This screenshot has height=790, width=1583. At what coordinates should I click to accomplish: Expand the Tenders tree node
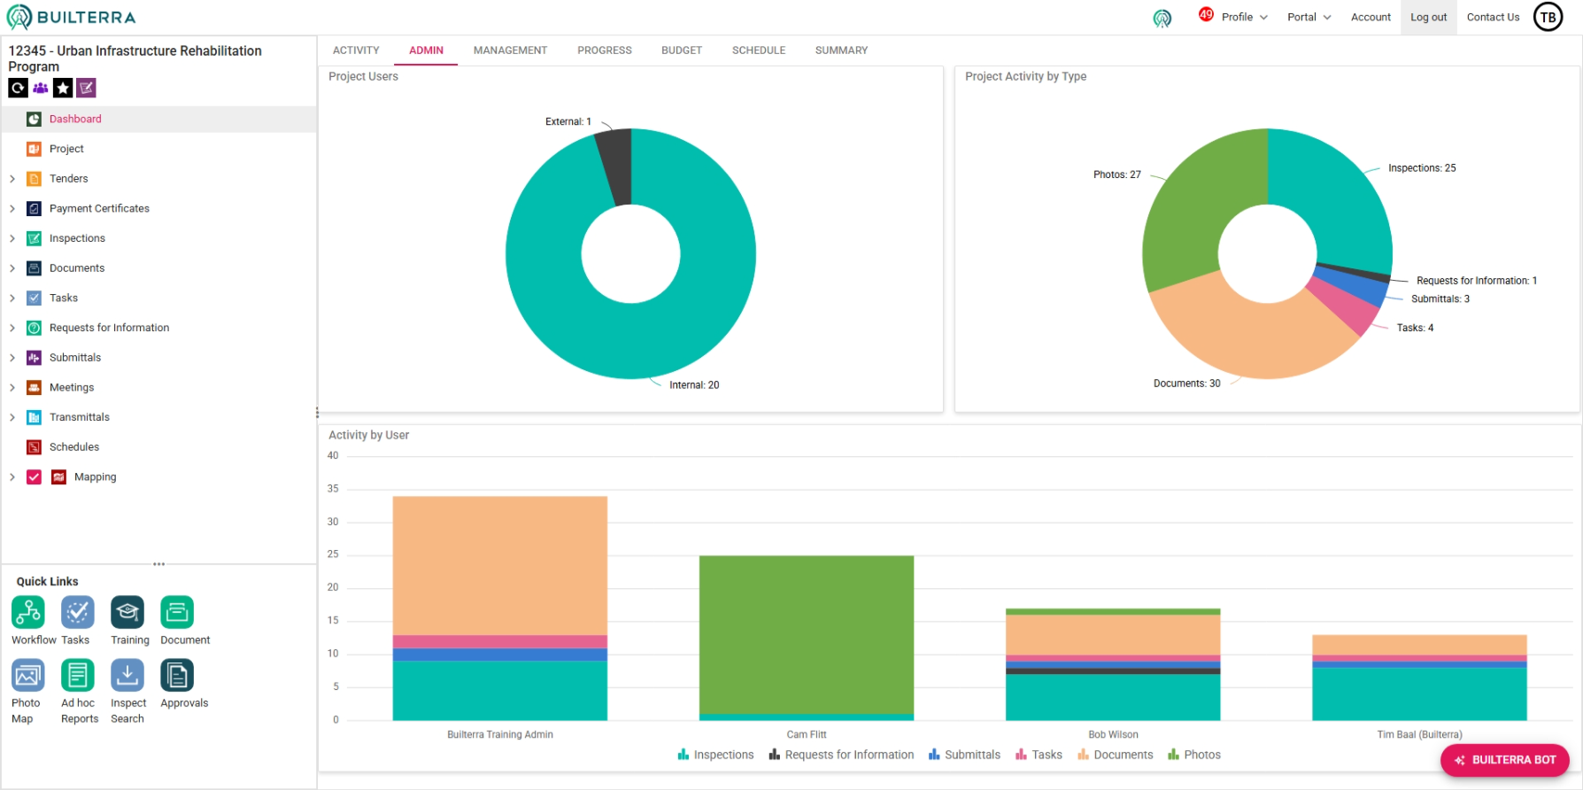tap(12, 179)
